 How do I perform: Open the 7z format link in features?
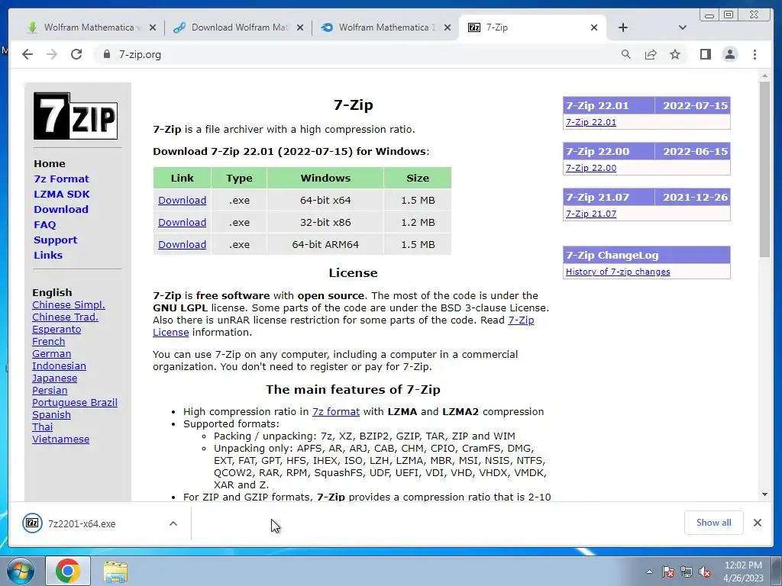(336, 411)
